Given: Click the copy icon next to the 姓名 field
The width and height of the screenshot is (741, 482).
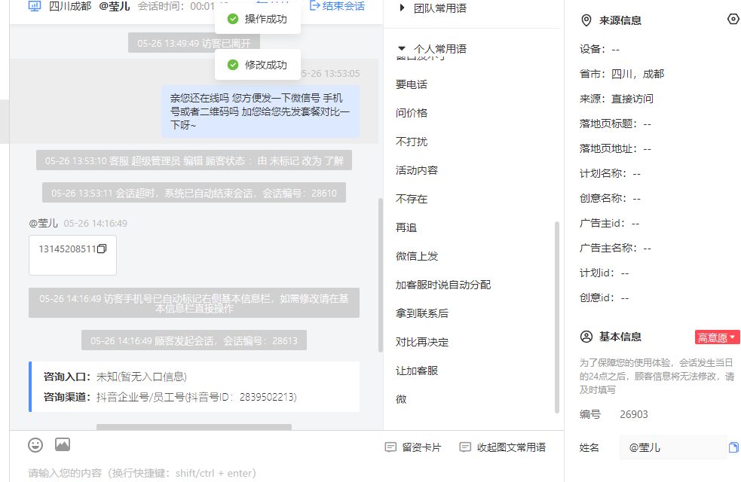Looking at the screenshot, I should tap(733, 447).
